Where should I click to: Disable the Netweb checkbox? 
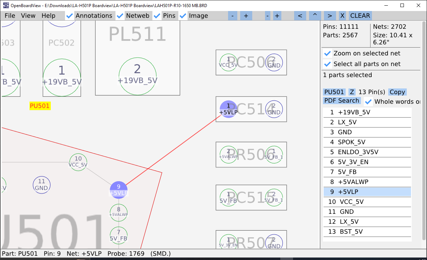point(120,16)
